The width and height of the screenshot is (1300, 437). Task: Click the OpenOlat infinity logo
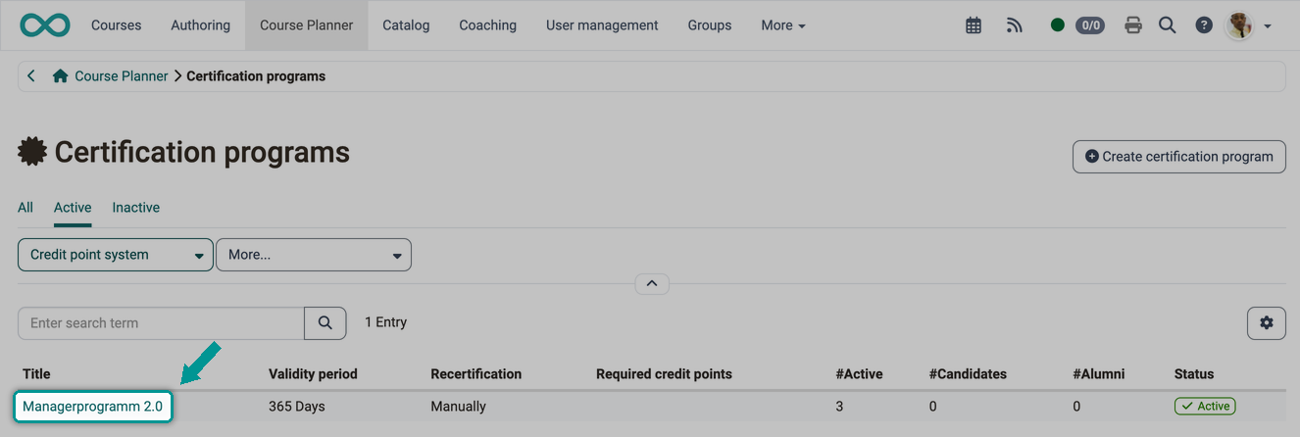pos(45,25)
